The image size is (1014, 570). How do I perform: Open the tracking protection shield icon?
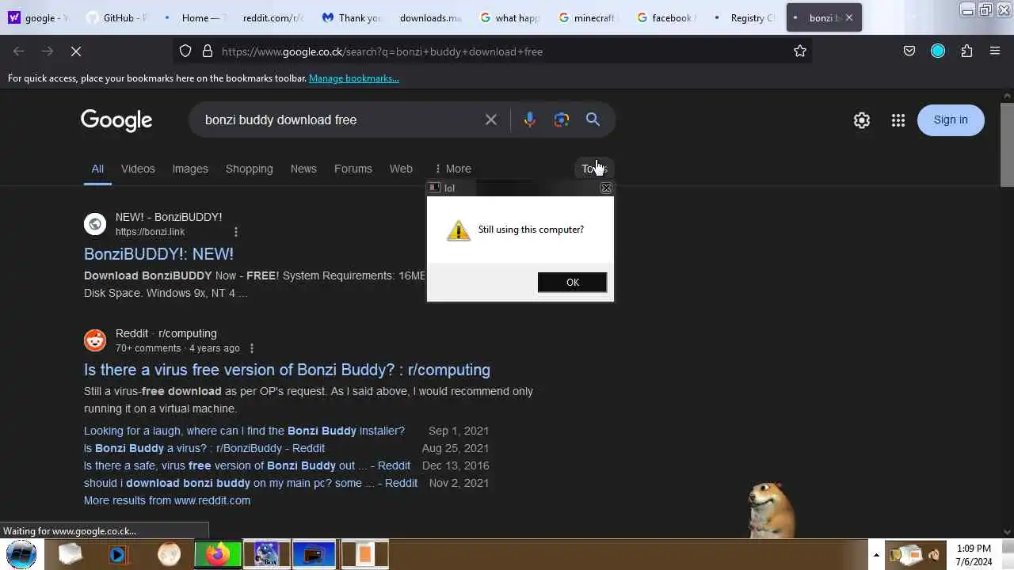[185, 51]
